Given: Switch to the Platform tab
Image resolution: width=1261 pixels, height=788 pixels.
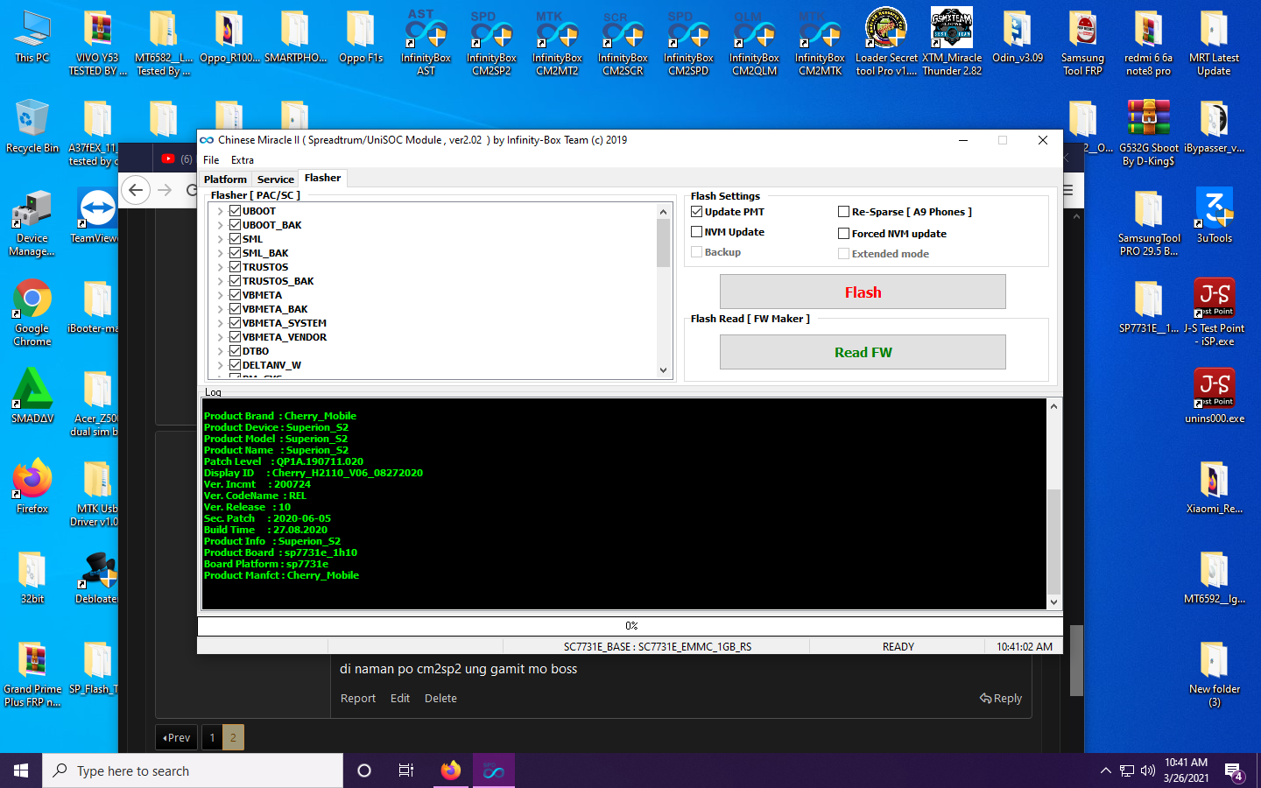Looking at the screenshot, I should (x=225, y=179).
